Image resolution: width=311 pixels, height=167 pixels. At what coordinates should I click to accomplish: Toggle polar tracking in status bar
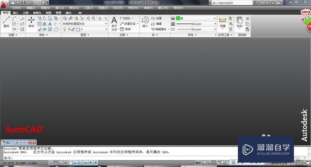(x=65, y=163)
